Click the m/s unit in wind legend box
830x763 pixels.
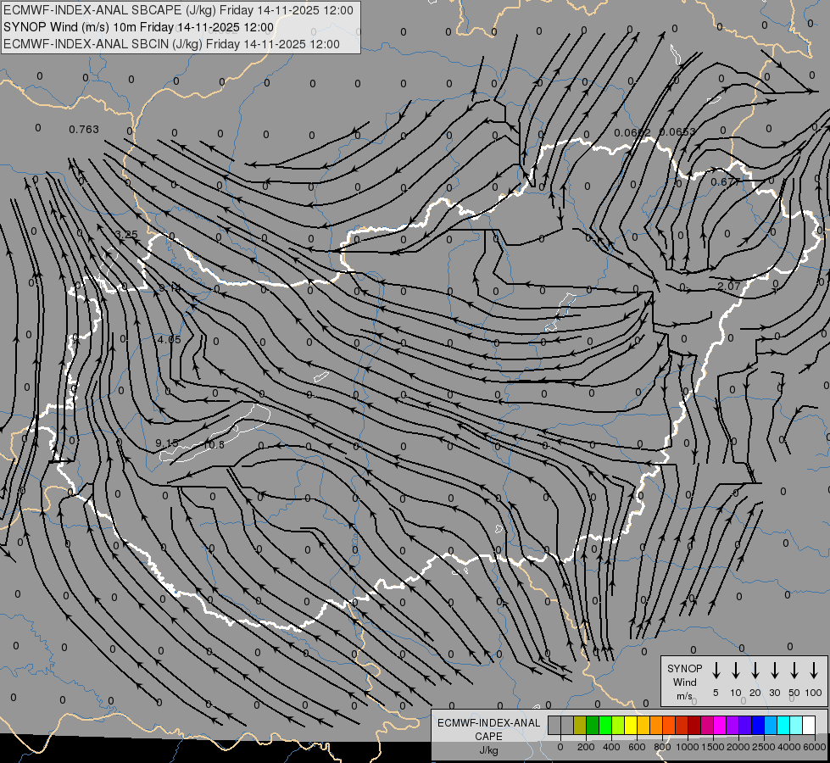(684, 696)
